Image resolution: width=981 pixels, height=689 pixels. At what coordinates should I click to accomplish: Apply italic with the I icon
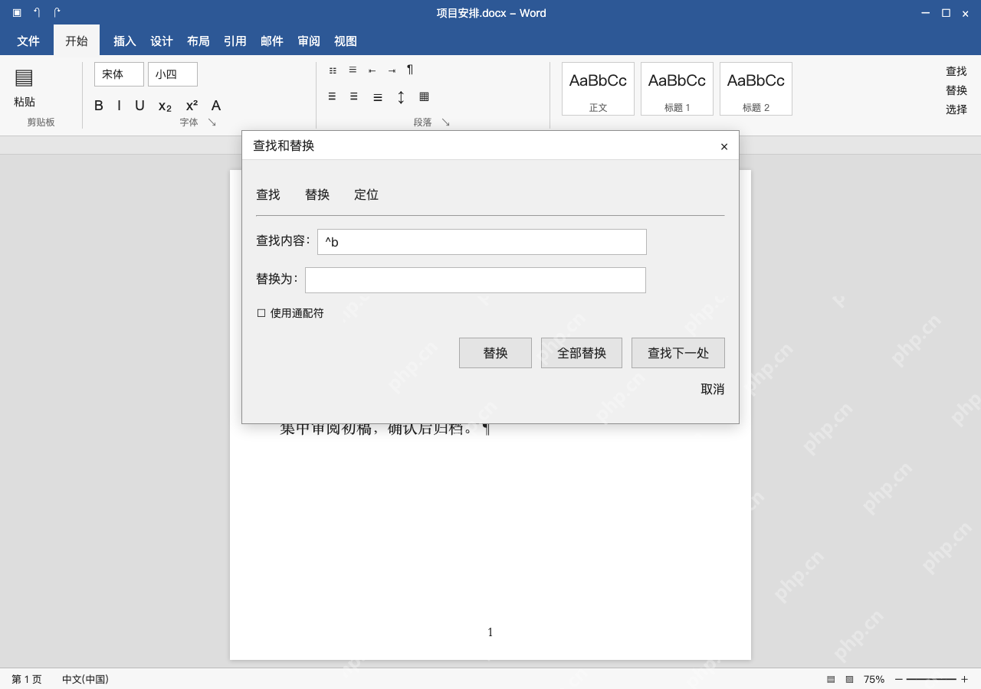[x=119, y=106]
